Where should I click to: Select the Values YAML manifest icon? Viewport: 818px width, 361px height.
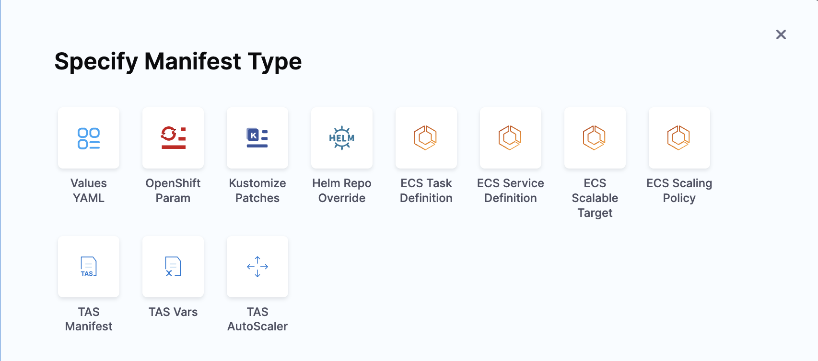click(89, 138)
